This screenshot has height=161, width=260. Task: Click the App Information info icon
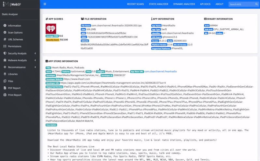(152, 19)
